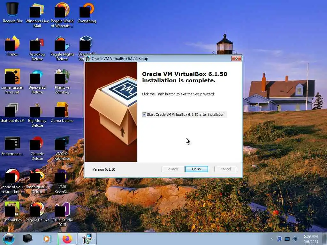Image resolution: width=327 pixels, height=245 pixels.
Task: Select the Endermanc... desktop icon
Action: tap(12, 145)
